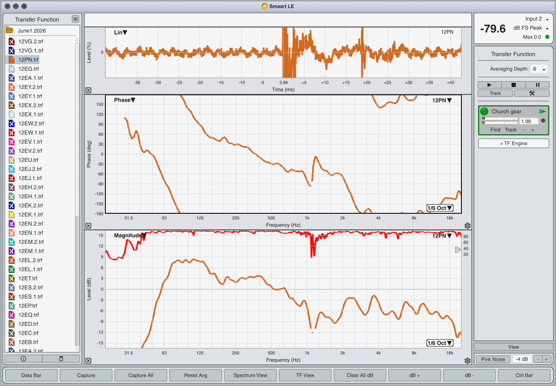Switch to Spectrum View
This screenshot has height=386, width=556.
pyautogui.click(x=250, y=375)
